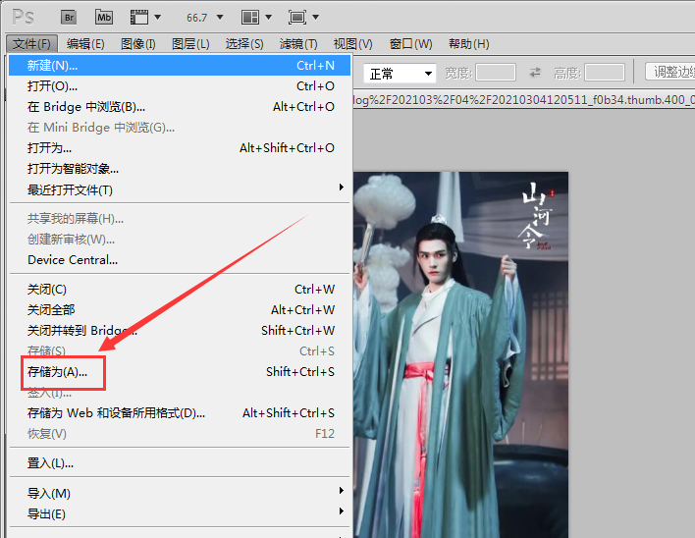Launch Bridge via the Br icon
Screen dimensions: 695x538
[x=69, y=18]
